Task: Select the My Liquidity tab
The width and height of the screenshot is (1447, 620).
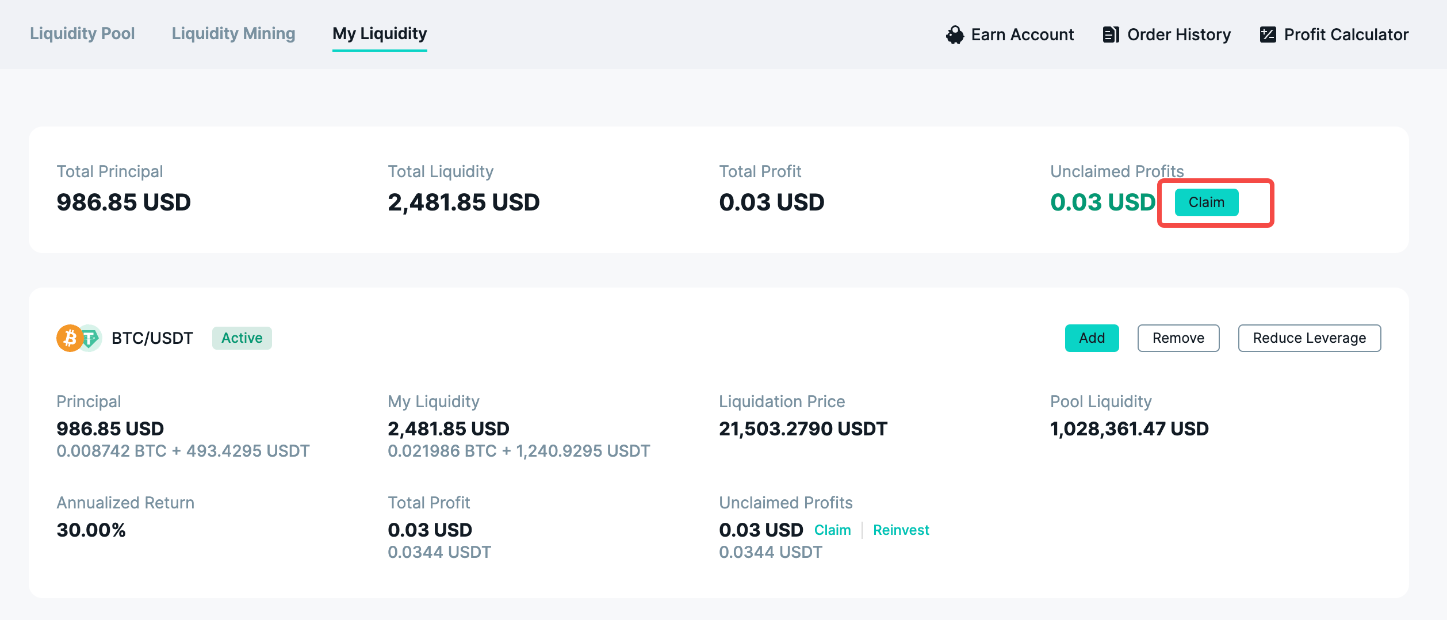Action: 379,33
